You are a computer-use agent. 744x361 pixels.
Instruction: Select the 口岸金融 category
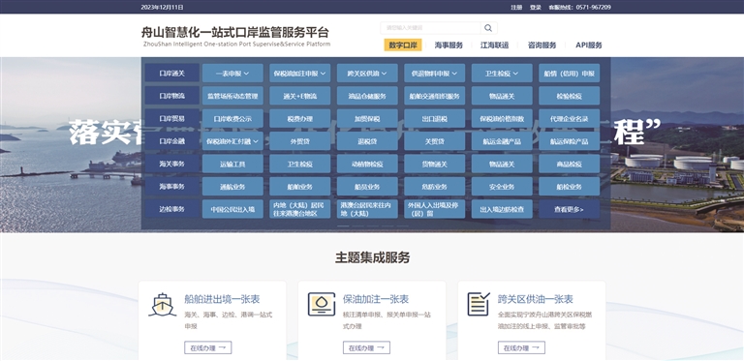pyautogui.click(x=171, y=141)
